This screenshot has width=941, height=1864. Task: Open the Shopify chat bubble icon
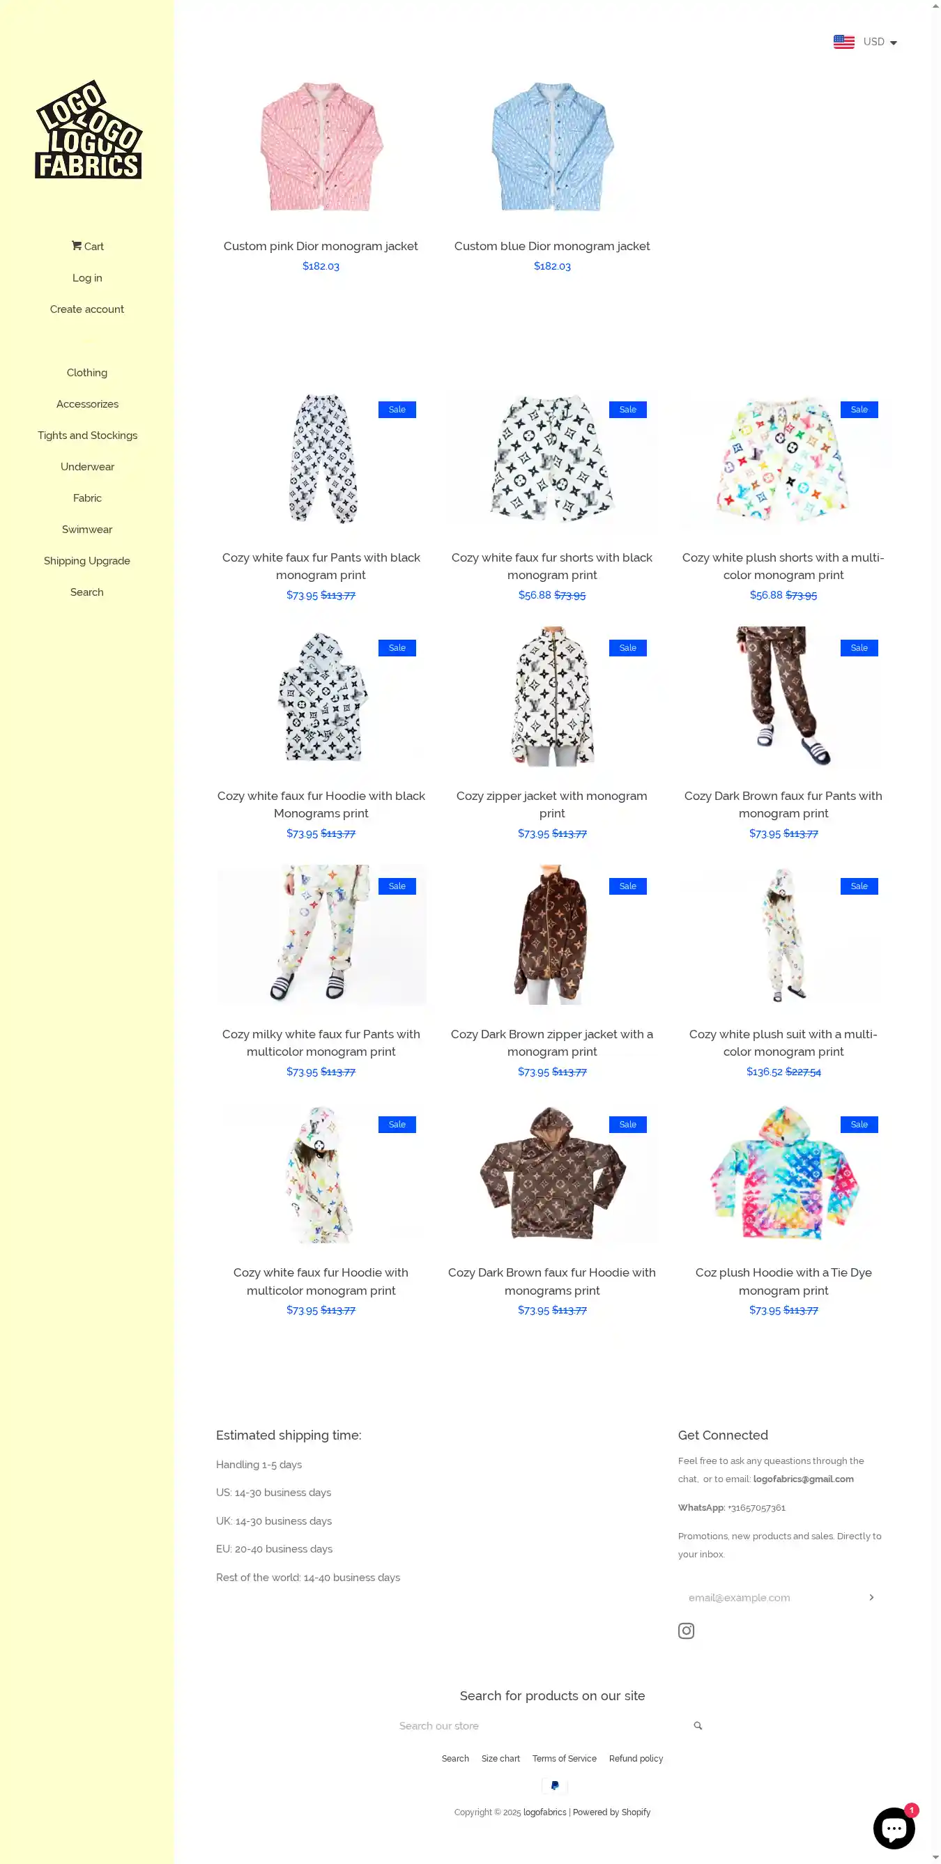(894, 1827)
